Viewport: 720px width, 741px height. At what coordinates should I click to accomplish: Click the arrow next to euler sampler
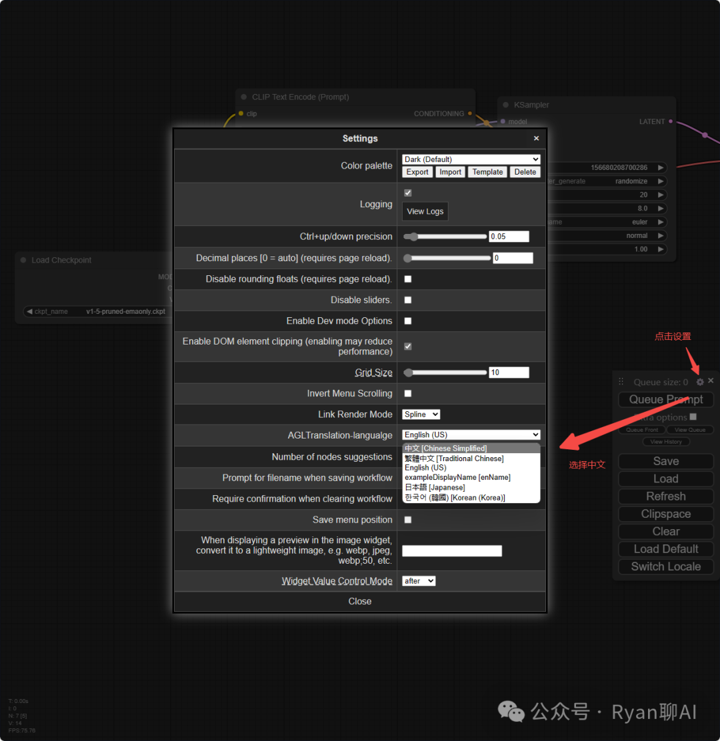661,222
